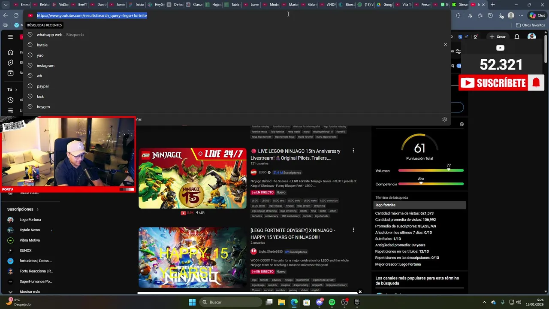The height and width of the screenshot is (309, 549).
Task: Open Task View on the taskbar
Action: [x=269, y=302]
